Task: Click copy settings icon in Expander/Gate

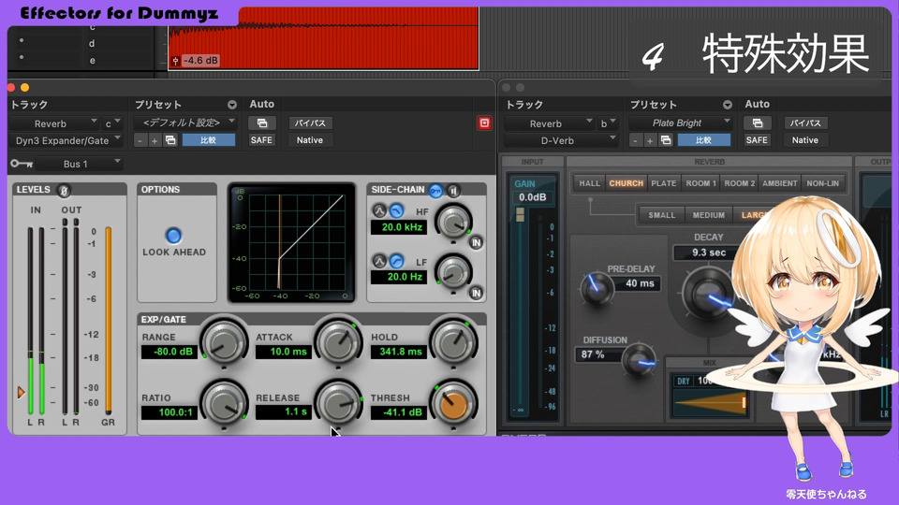Action: (170, 140)
